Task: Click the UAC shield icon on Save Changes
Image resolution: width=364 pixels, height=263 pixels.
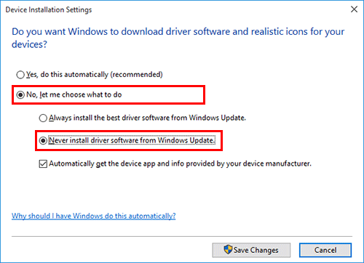Action: (x=228, y=249)
